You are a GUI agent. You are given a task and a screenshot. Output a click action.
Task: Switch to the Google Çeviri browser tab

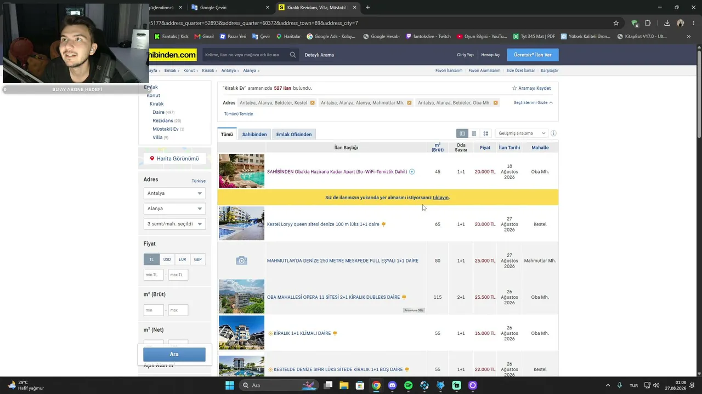[x=229, y=8]
